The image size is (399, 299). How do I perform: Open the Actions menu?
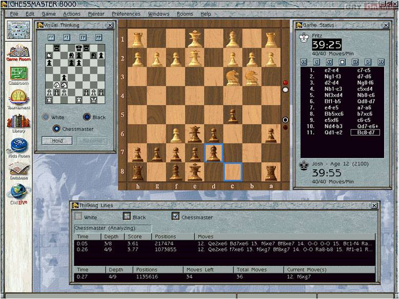tap(72, 14)
